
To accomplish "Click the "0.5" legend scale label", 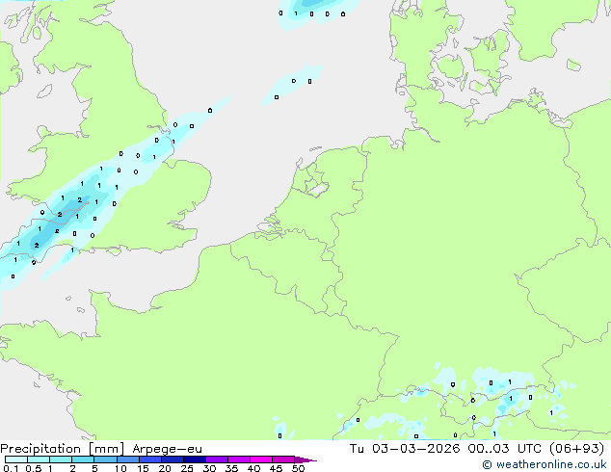I will 34,468.
